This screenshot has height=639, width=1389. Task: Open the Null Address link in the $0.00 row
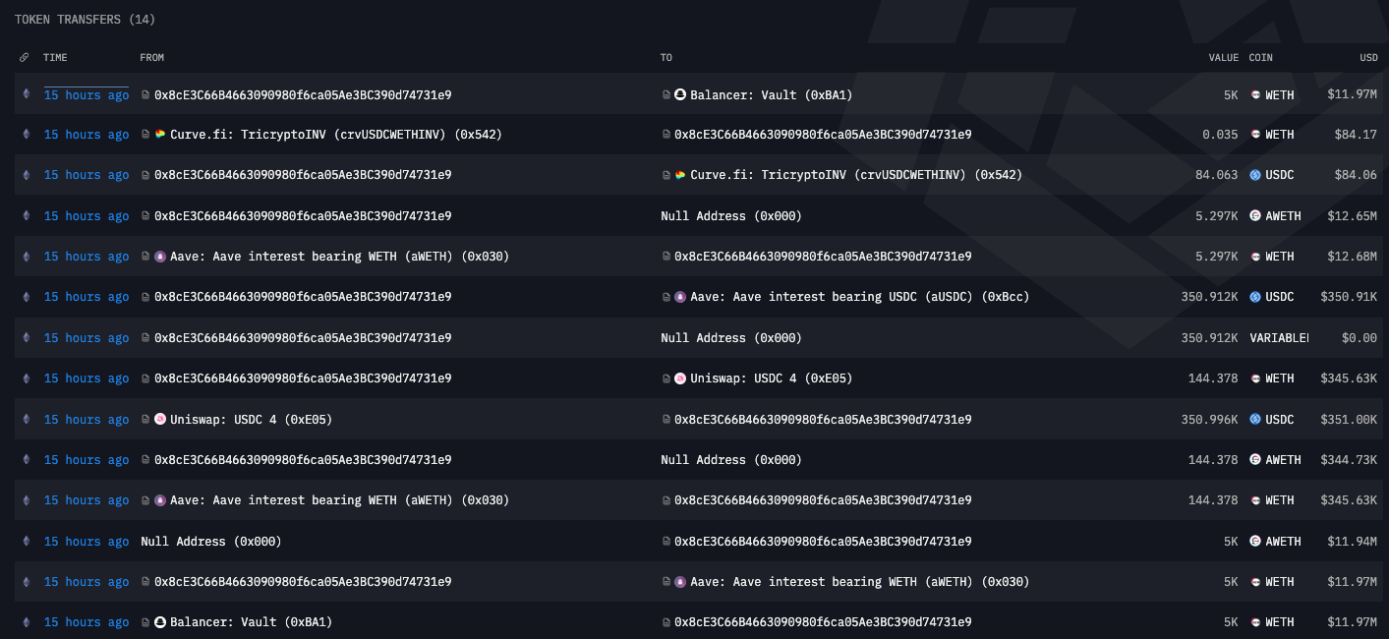coord(731,338)
